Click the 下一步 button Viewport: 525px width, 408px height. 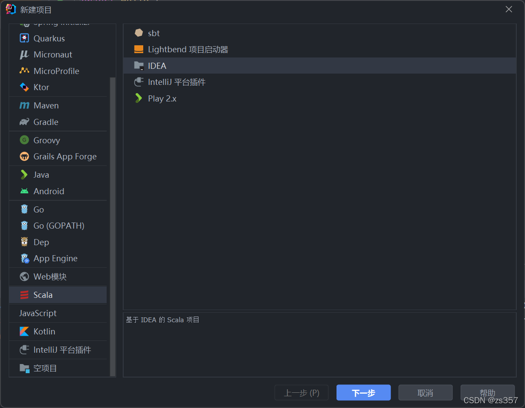pyautogui.click(x=363, y=393)
